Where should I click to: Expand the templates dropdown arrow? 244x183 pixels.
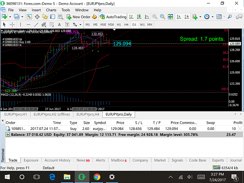(x=224, y=17)
